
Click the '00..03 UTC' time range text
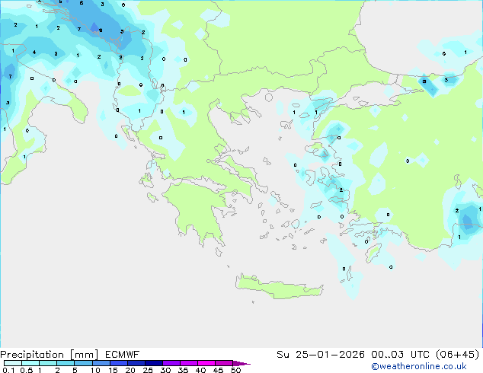401,355
